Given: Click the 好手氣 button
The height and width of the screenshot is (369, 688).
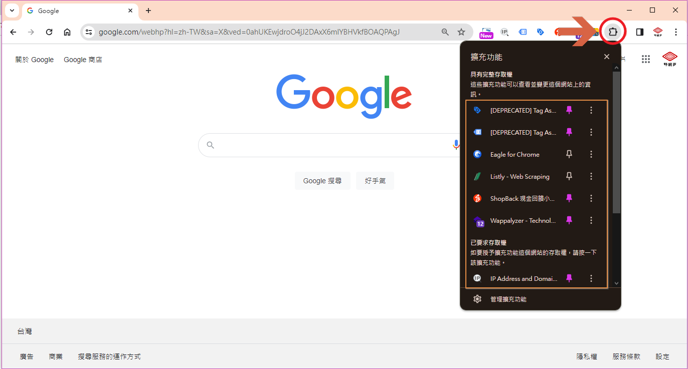Looking at the screenshot, I should (375, 181).
